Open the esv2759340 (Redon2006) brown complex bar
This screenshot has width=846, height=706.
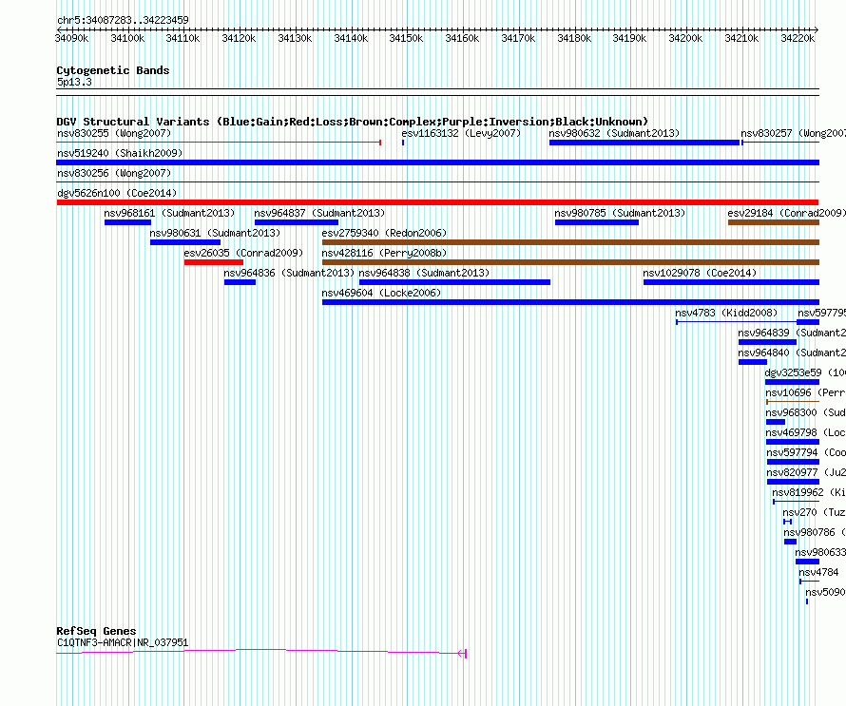tap(570, 242)
